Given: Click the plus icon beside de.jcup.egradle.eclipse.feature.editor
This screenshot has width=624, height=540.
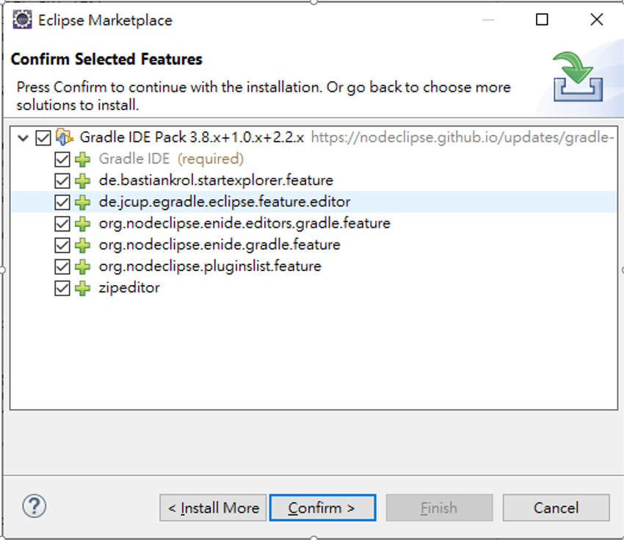Looking at the screenshot, I should (x=81, y=201).
